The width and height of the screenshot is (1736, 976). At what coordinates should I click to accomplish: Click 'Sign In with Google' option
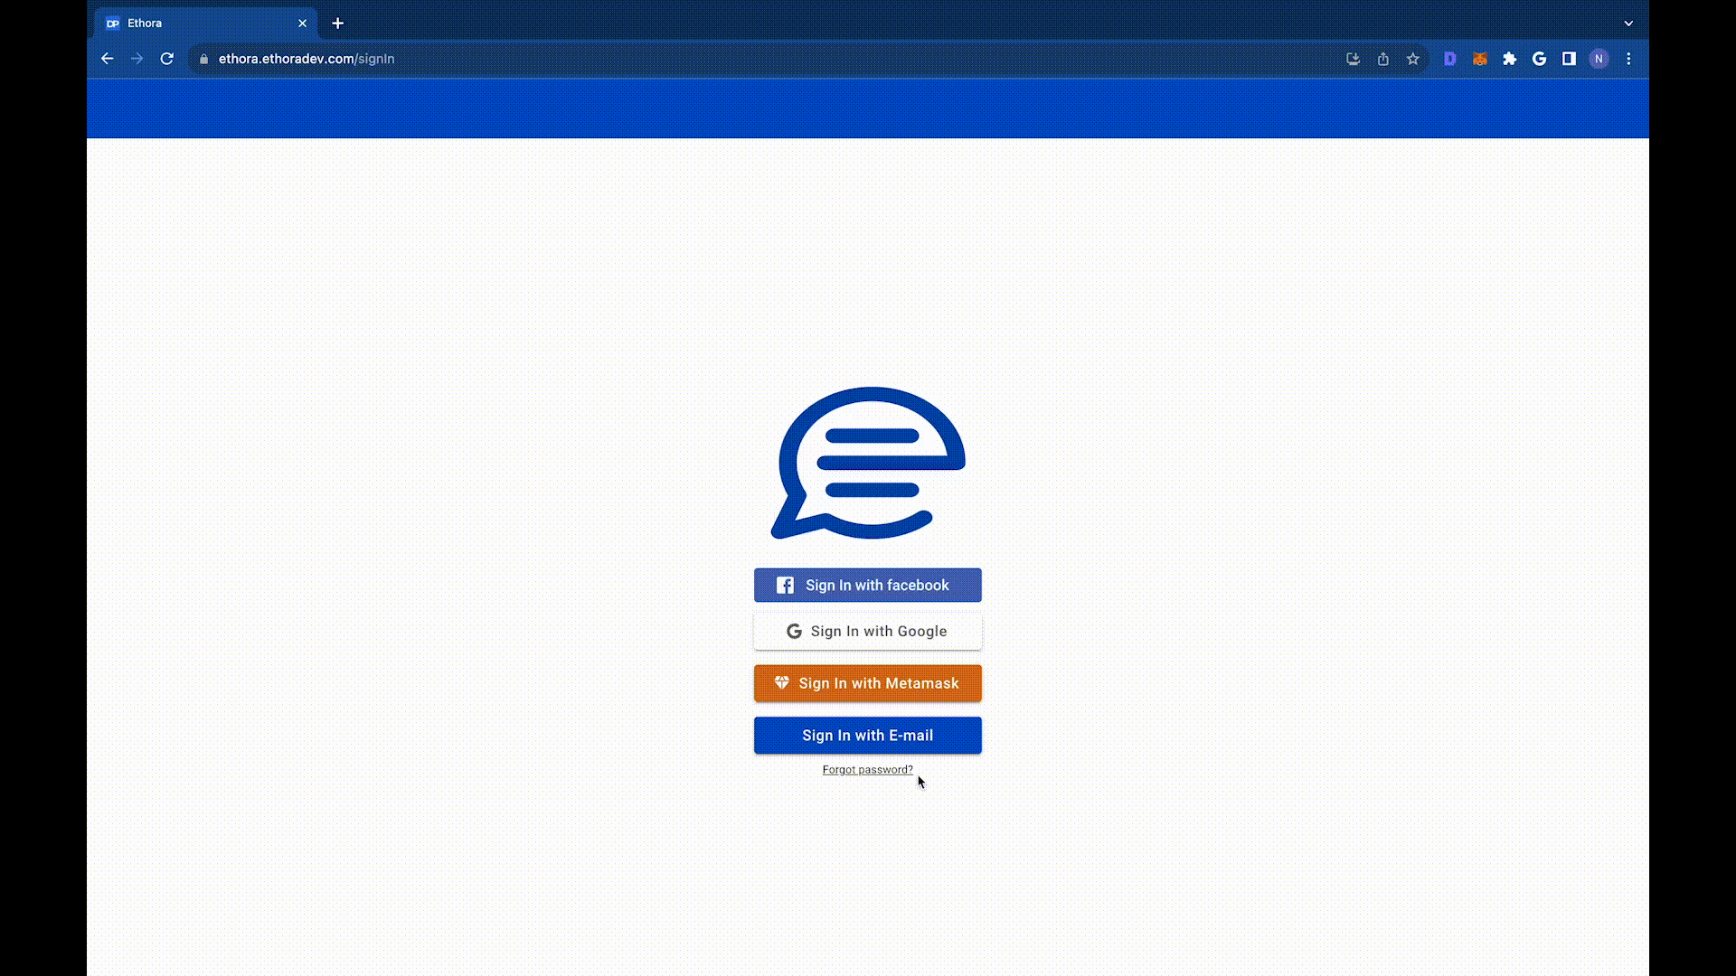pos(868,632)
